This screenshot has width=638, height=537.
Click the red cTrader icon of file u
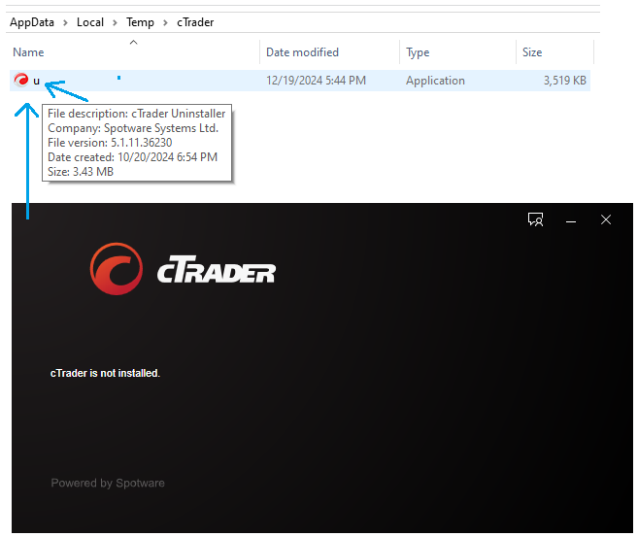pos(20,80)
